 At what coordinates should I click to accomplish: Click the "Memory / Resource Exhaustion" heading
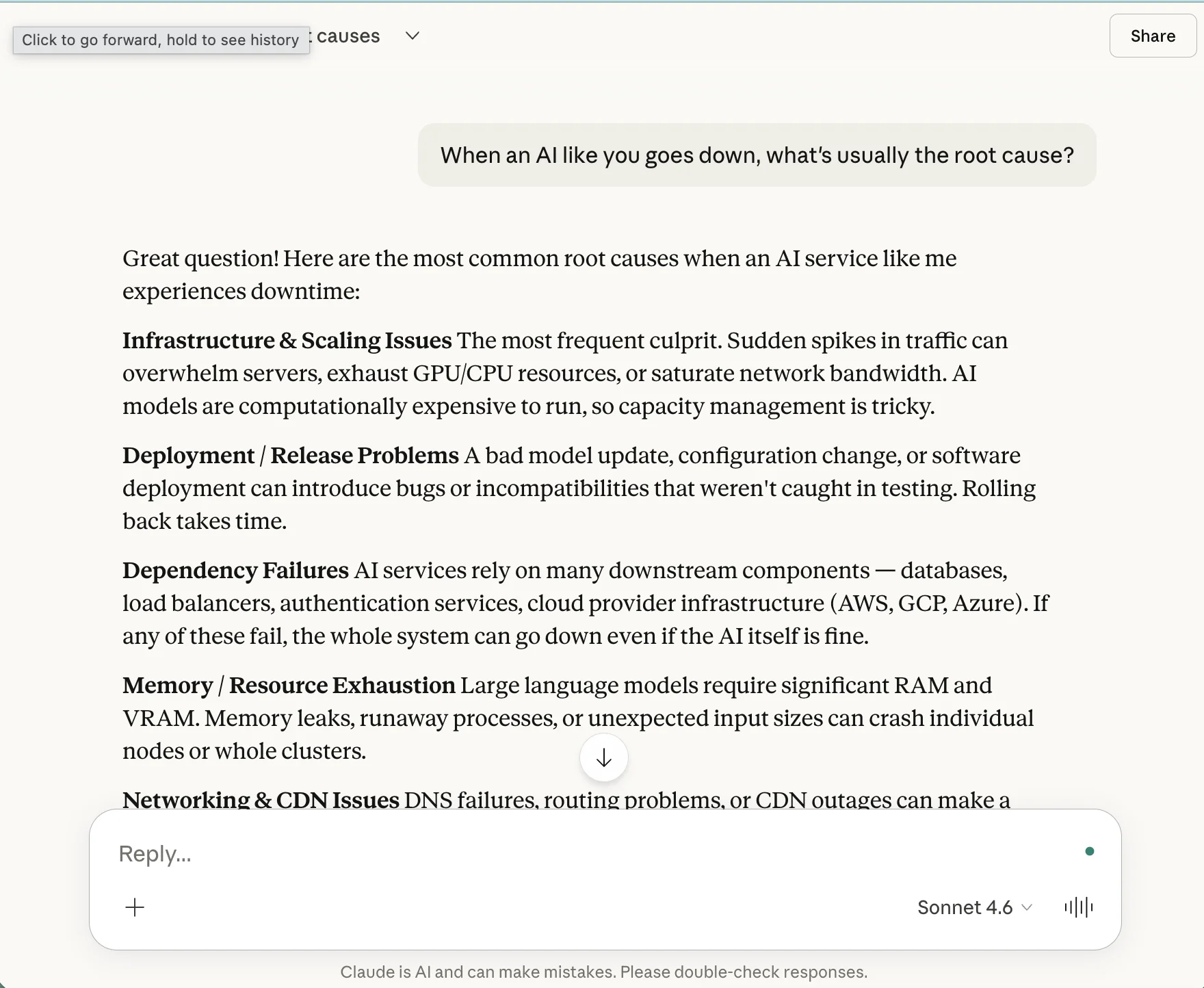pos(289,686)
